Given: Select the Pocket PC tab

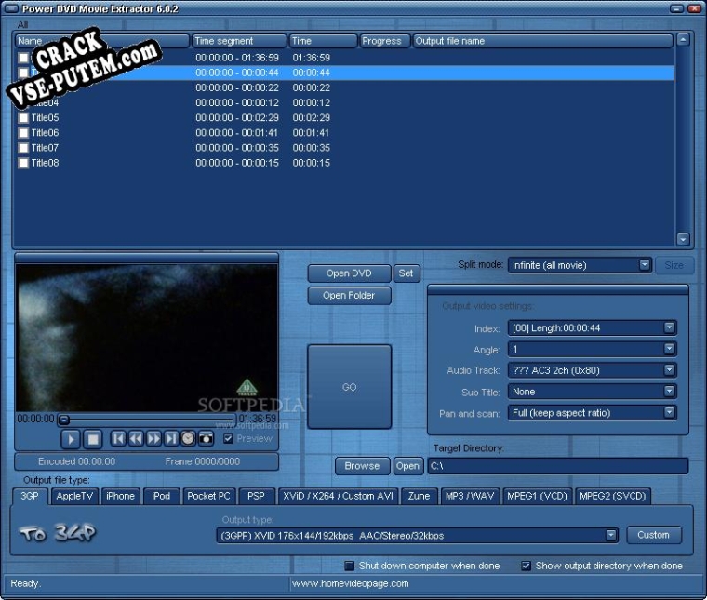Looking at the screenshot, I should 208,496.
